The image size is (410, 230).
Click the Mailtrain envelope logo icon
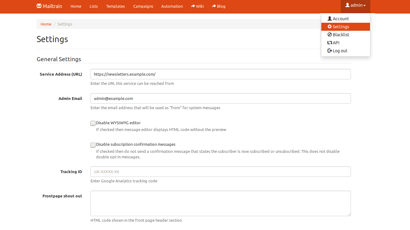coord(39,6)
